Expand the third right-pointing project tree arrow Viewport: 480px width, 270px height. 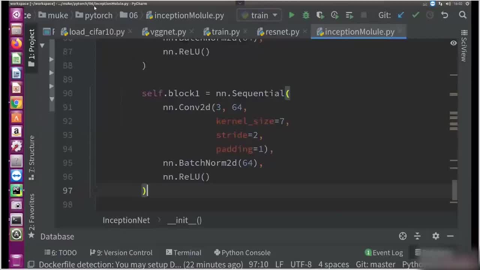51,86
